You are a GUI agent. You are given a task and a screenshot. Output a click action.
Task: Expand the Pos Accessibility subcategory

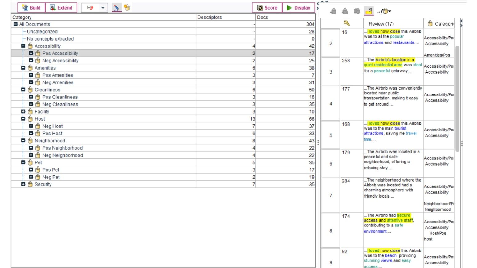pos(31,53)
